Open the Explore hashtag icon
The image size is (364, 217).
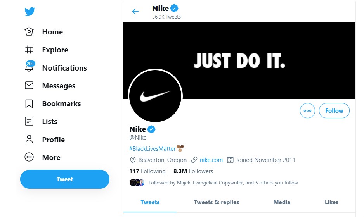[x=29, y=50]
